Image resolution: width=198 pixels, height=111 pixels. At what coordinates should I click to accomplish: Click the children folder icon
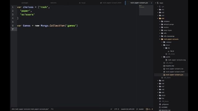pyautogui.click(x=162, y=21)
